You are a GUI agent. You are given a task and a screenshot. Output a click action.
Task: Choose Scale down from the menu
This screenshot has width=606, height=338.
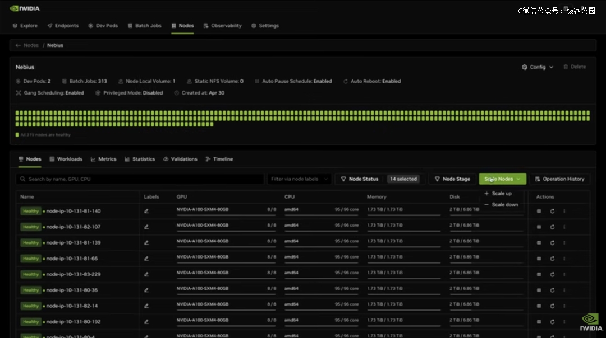504,205
